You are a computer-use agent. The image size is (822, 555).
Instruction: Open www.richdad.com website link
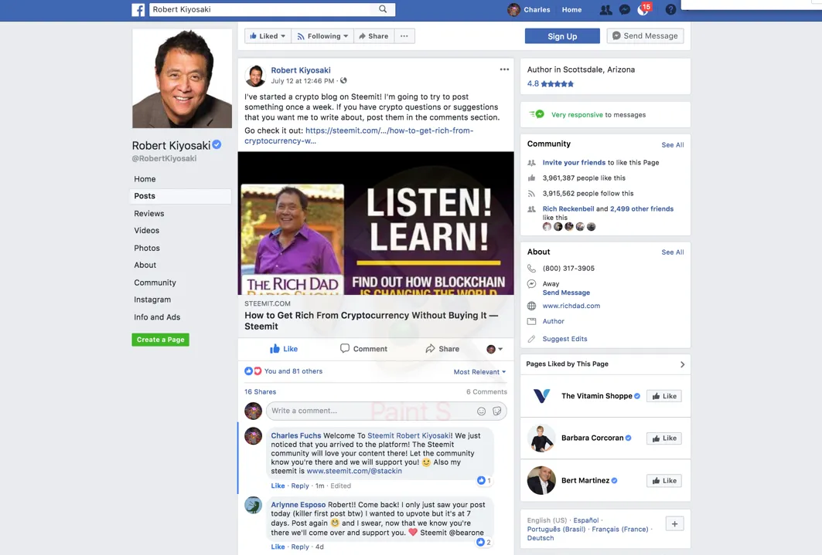tap(571, 306)
